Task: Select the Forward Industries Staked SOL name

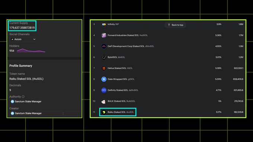Action: click(x=128, y=35)
